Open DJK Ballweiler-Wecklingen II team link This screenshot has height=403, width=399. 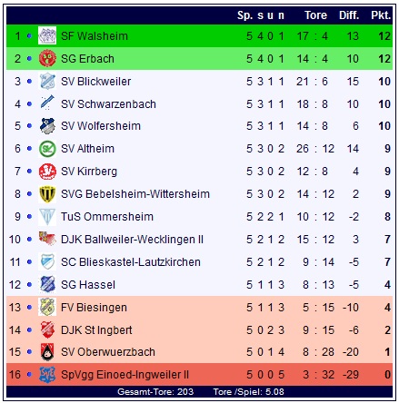point(132,240)
